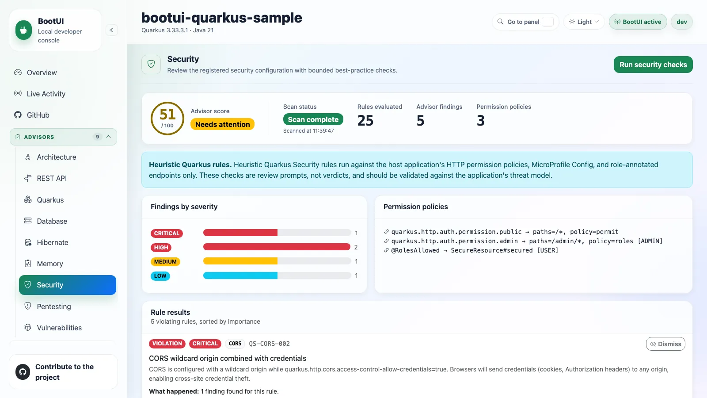This screenshot has width=707, height=398.
Task: Click link icon beside @RolesAllowed policy
Action: [386, 250]
